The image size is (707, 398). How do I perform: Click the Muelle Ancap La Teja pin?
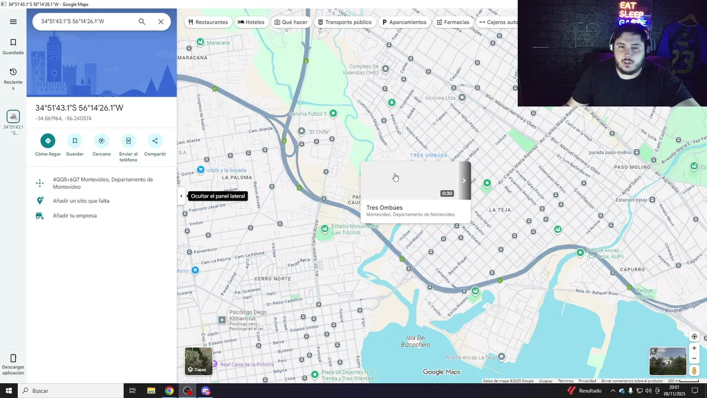click(502, 357)
